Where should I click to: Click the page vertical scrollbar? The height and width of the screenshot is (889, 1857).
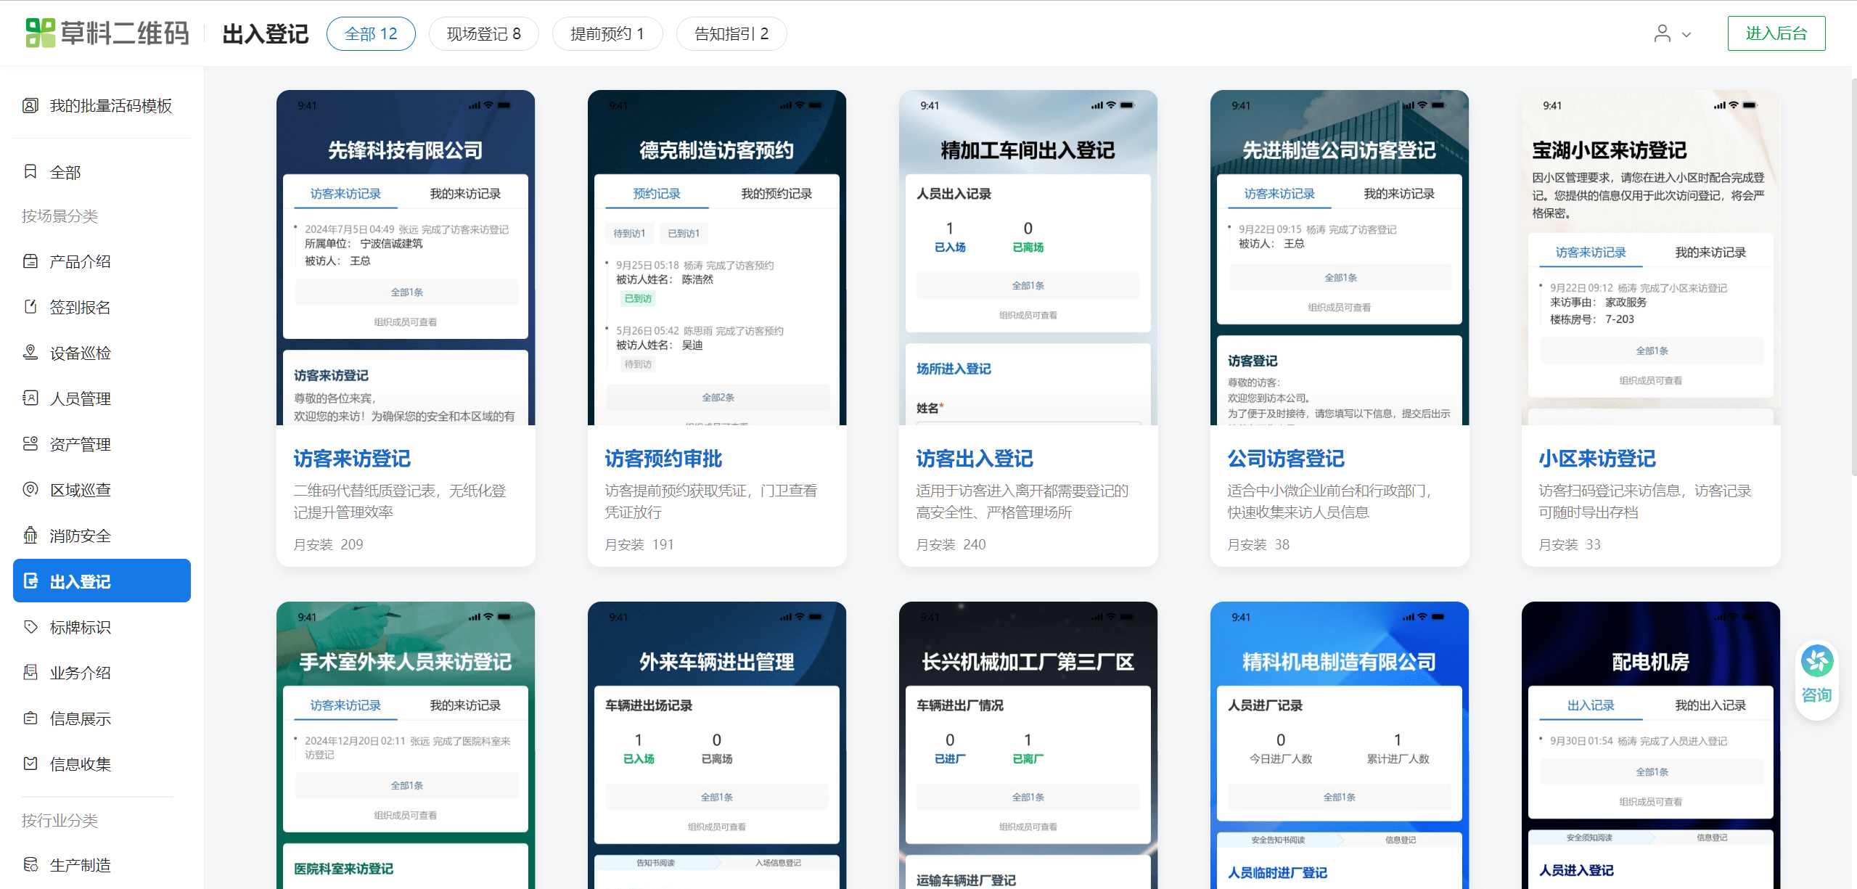[1853, 276]
